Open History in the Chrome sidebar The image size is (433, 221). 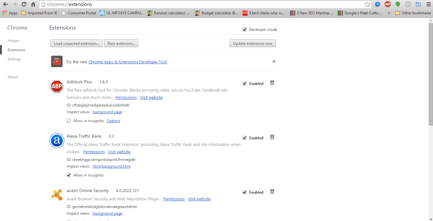click(14, 41)
